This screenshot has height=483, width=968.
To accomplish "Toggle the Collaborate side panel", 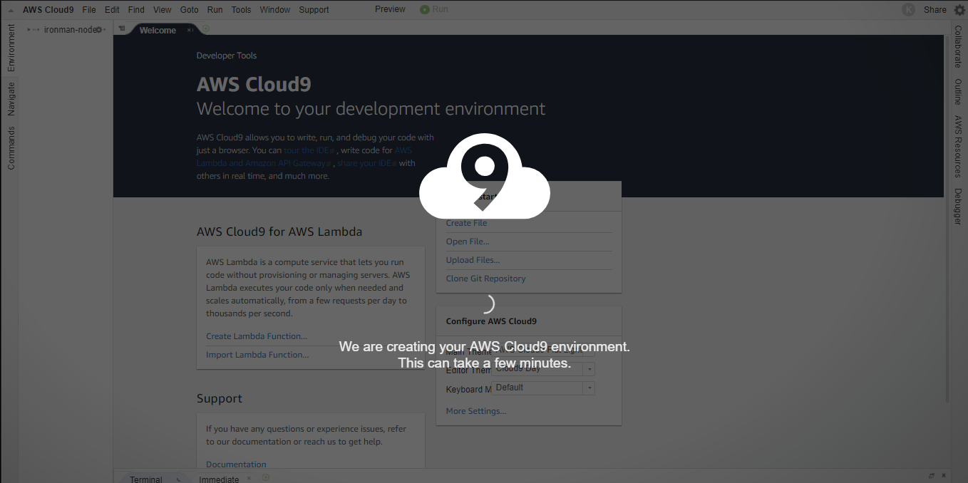I will 958,47.
